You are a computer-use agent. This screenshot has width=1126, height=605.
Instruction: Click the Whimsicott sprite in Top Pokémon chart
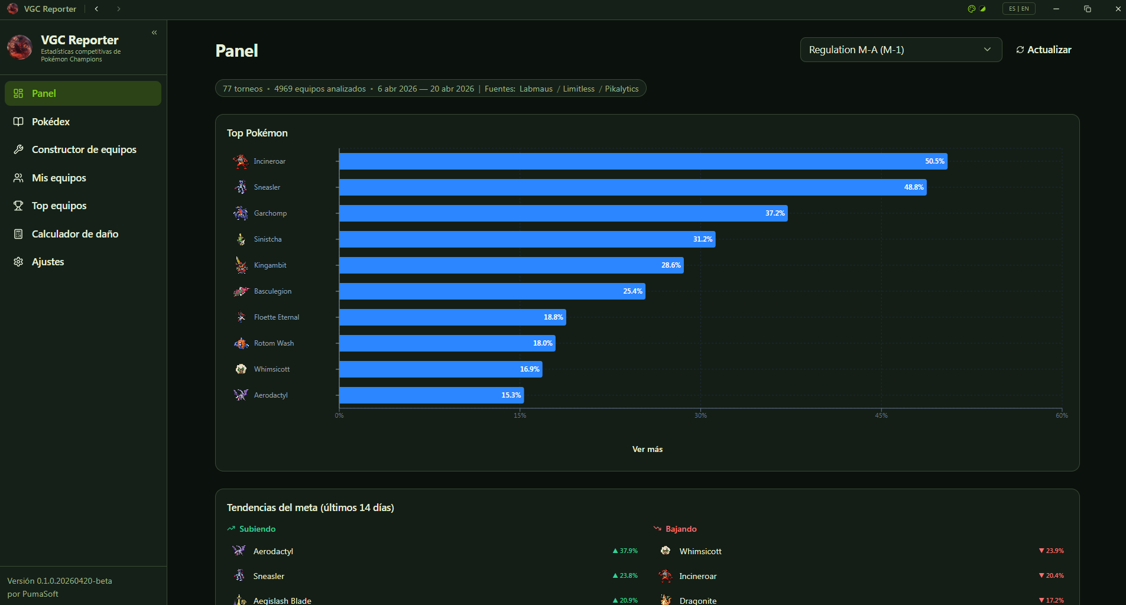pos(241,369)
